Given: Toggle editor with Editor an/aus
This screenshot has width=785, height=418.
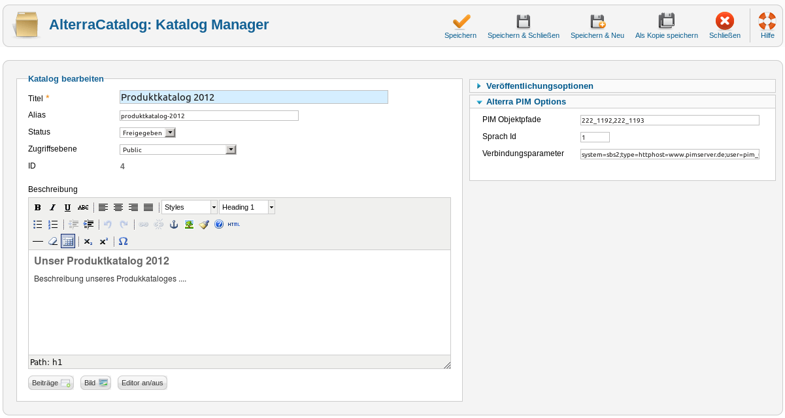Looking at the screenshot, I should pyautogui.click(x=142, y=383).
